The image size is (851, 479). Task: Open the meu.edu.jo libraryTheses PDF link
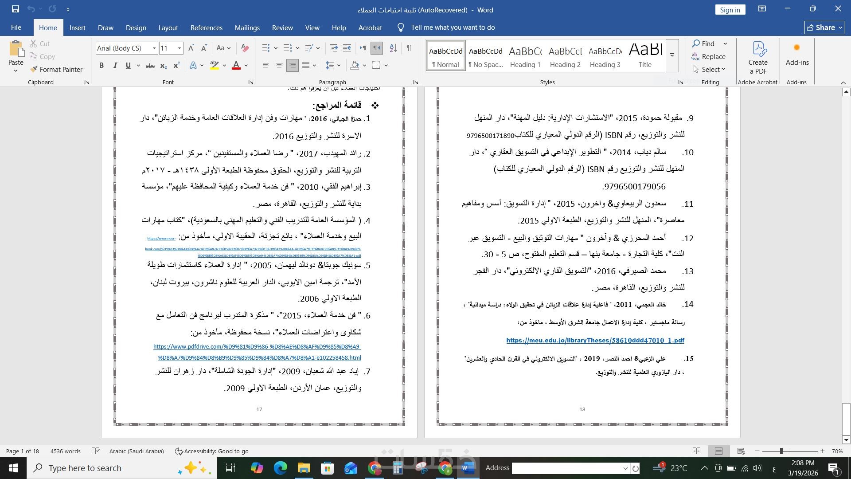595,341
